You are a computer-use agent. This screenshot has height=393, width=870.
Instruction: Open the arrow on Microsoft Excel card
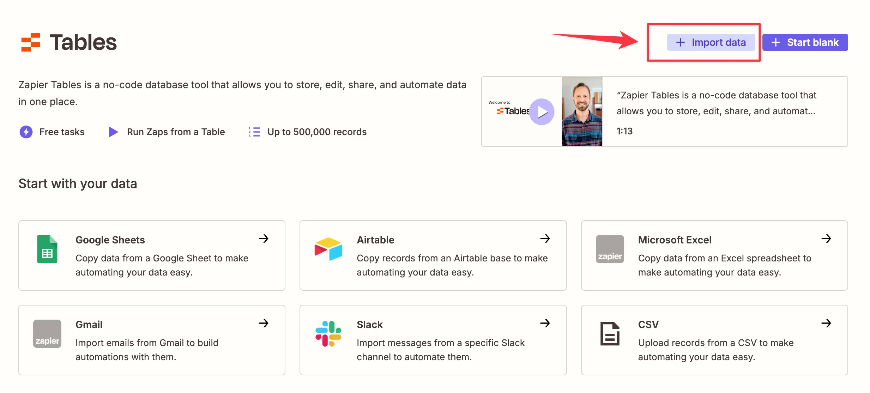coord(826,238)
